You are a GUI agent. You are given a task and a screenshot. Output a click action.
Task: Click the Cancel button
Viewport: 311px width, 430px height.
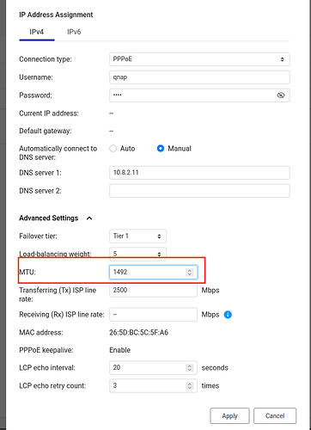tap(275, 416)
